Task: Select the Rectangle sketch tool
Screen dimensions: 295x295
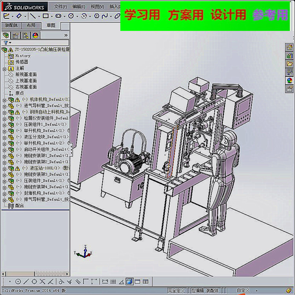Action: click(46, 16)
